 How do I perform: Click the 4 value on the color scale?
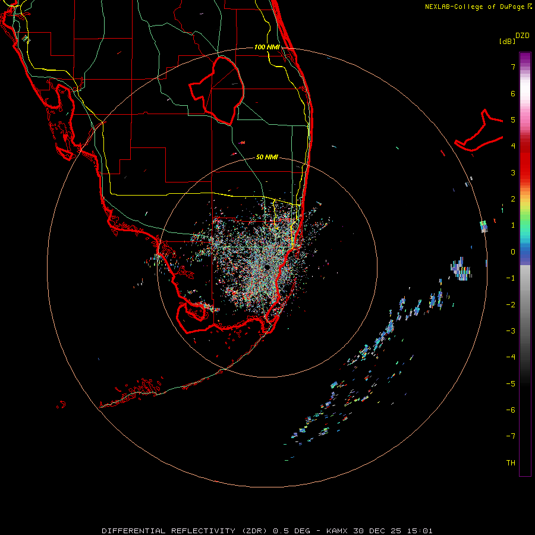(x=513, y=146)
